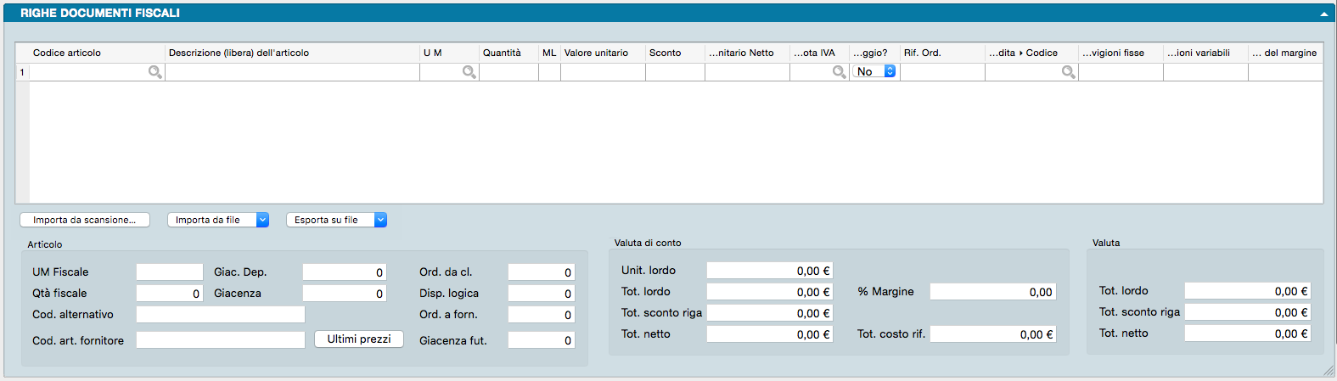The width and height of the screenshot is (1337, 381).
Task: Expand the Esporta su file dropdown
Action: [x=380, y=220]
